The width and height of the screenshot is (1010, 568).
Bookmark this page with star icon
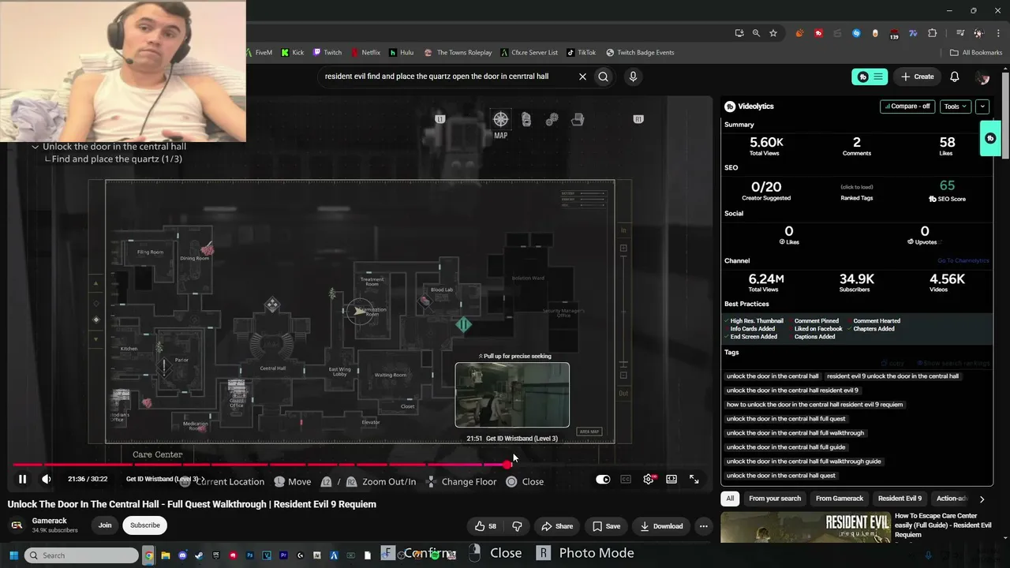click(773, 33)
